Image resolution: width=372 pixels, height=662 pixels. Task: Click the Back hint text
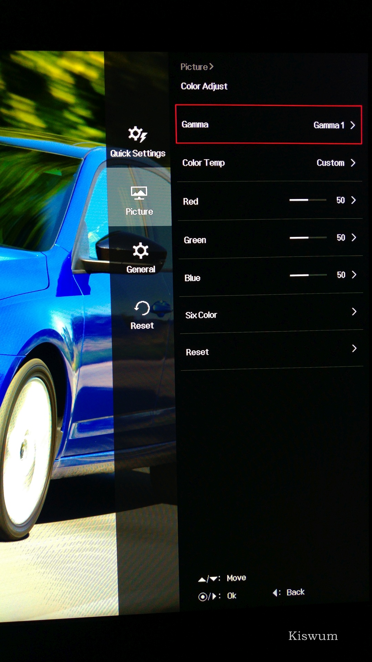[x=296, y=592]
